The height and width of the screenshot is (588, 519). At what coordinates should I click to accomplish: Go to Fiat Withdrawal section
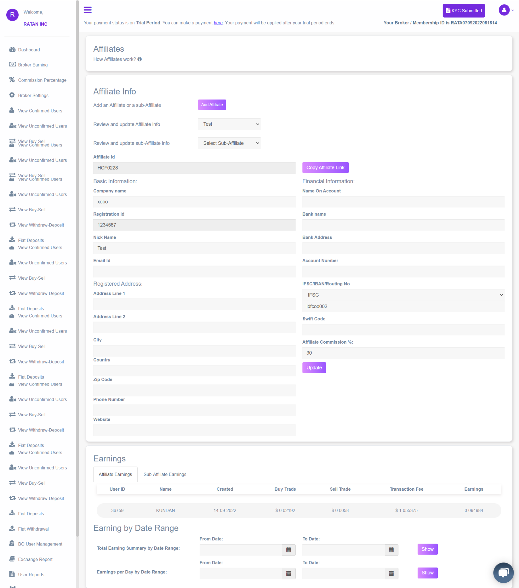pyautogui.click(x=33, y=529)
